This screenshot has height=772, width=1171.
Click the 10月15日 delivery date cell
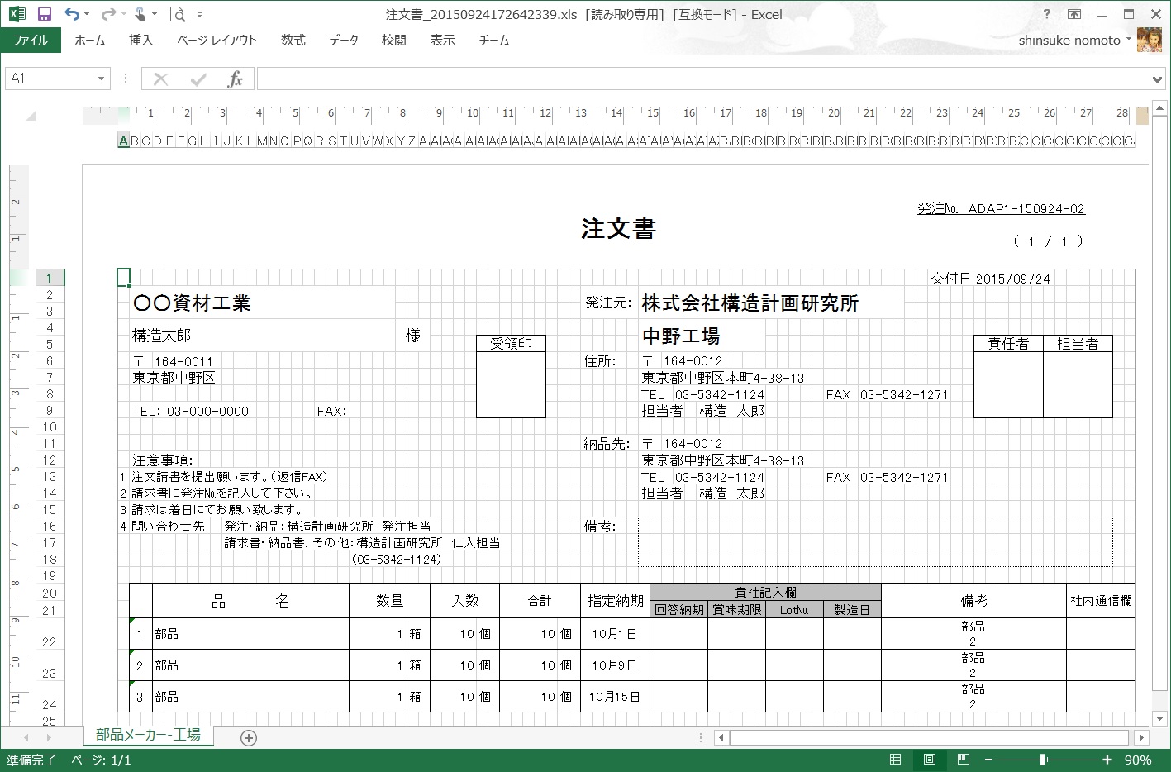[x=614, y=697]
